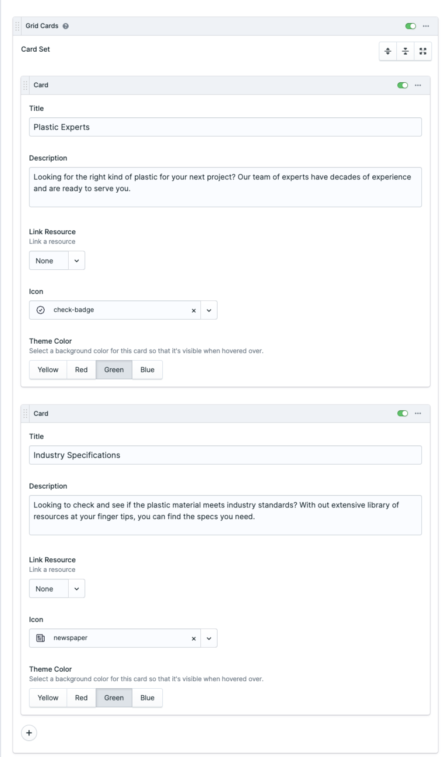This screenshot has width=448, height=757.
Task: Open the Link Resource dropdown on Industry Specifications
Action: pyautogui.click(x=76, y=588)
